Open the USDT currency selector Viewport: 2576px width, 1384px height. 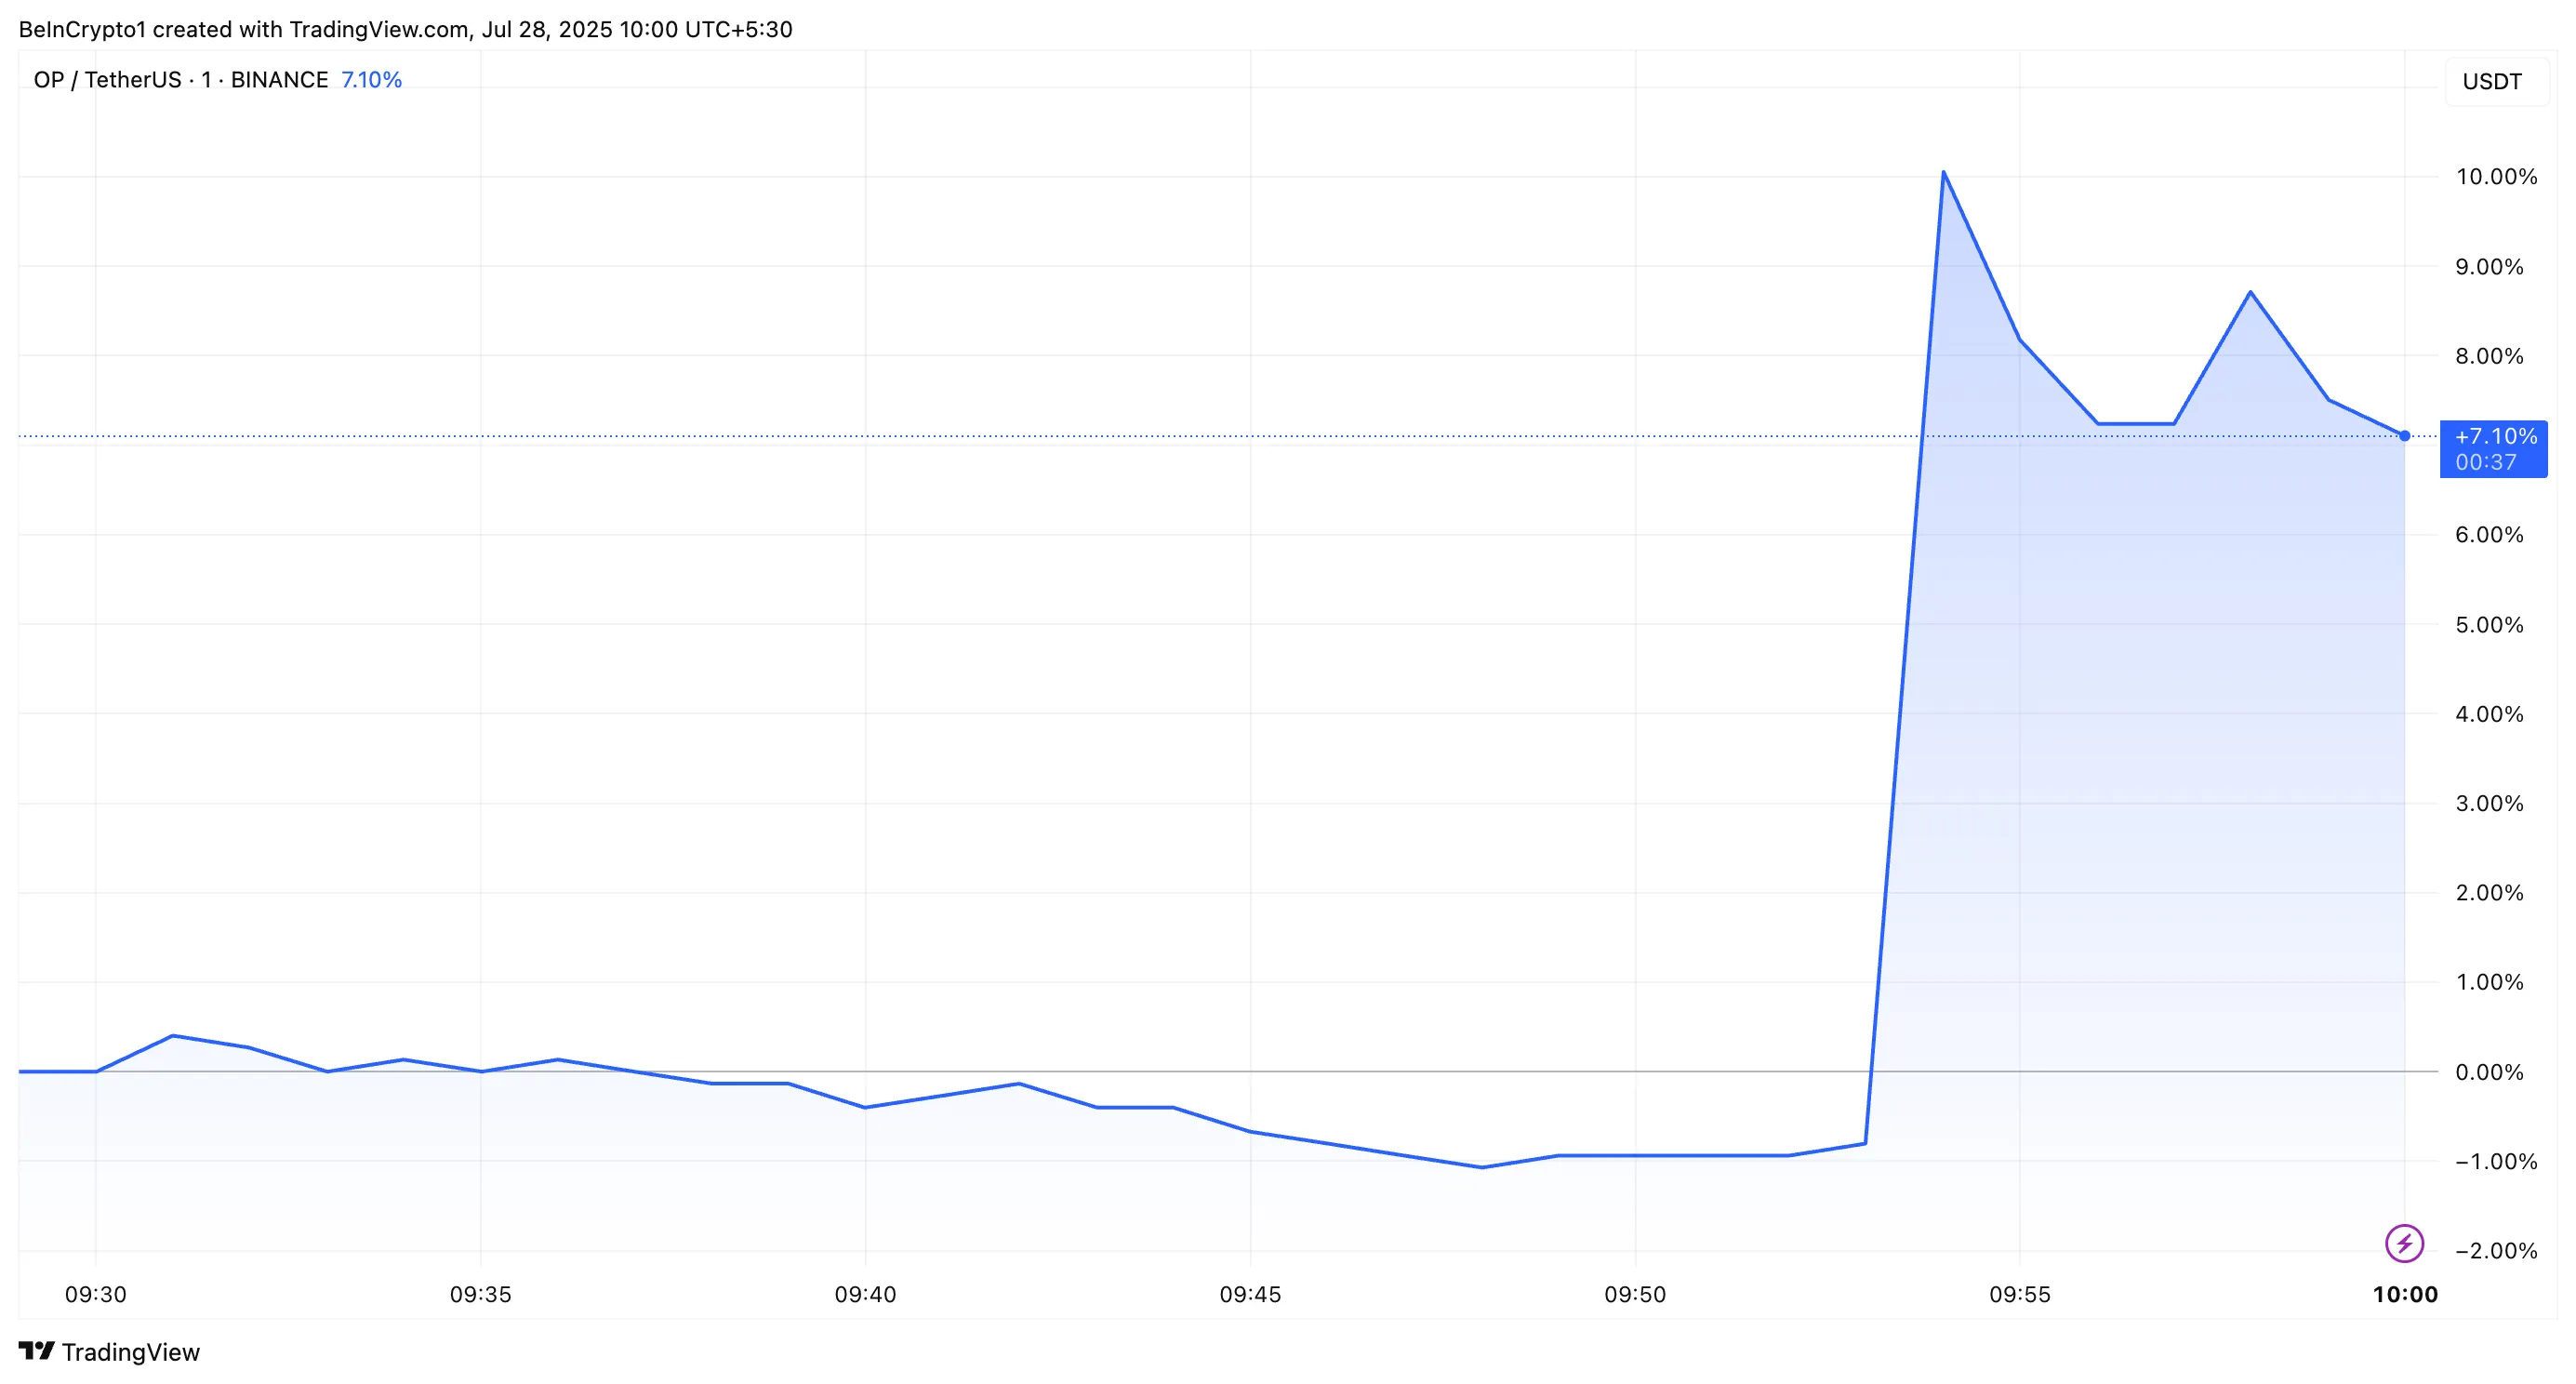(2492, 81)
